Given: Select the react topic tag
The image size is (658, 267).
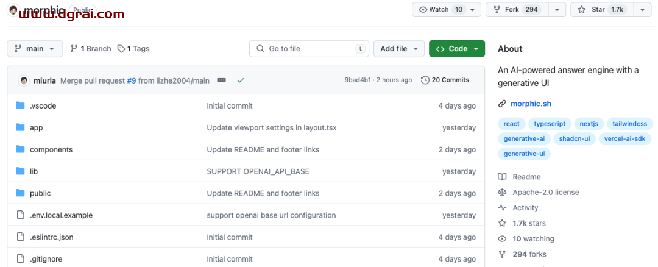Looking at the screenshot, I should pos(512,124).
